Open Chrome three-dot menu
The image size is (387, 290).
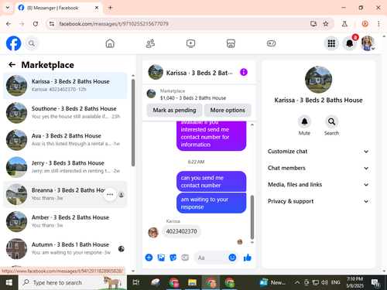point(378,24)
